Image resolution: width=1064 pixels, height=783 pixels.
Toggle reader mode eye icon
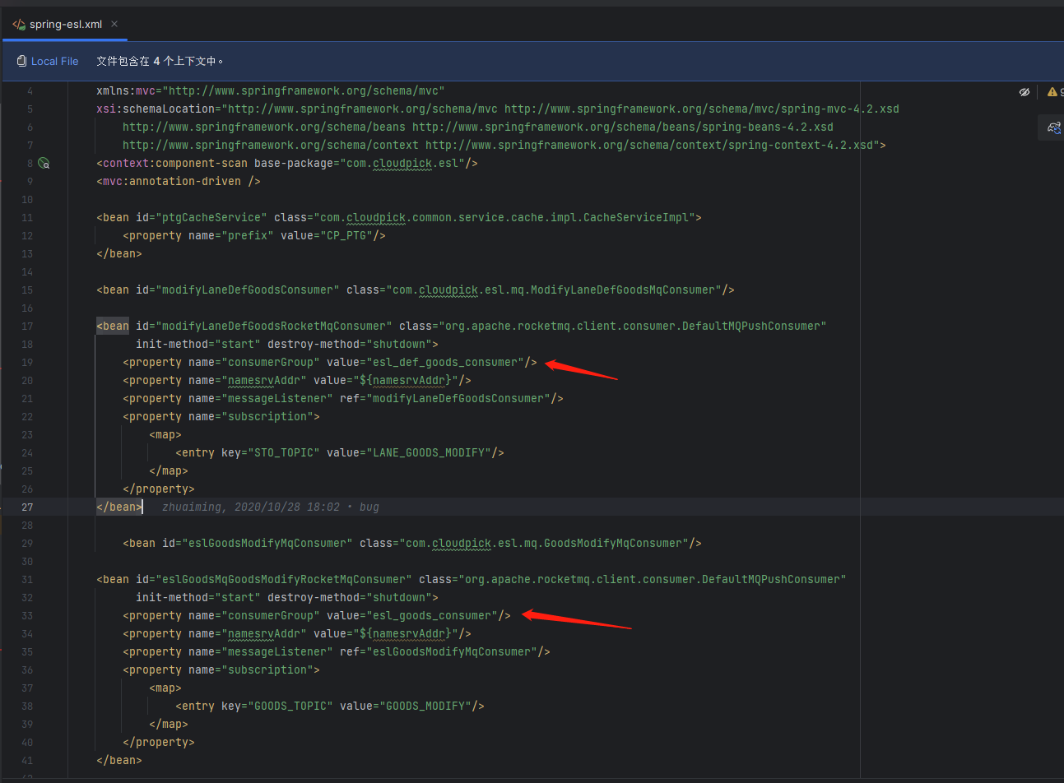[x=1025, y=92]
